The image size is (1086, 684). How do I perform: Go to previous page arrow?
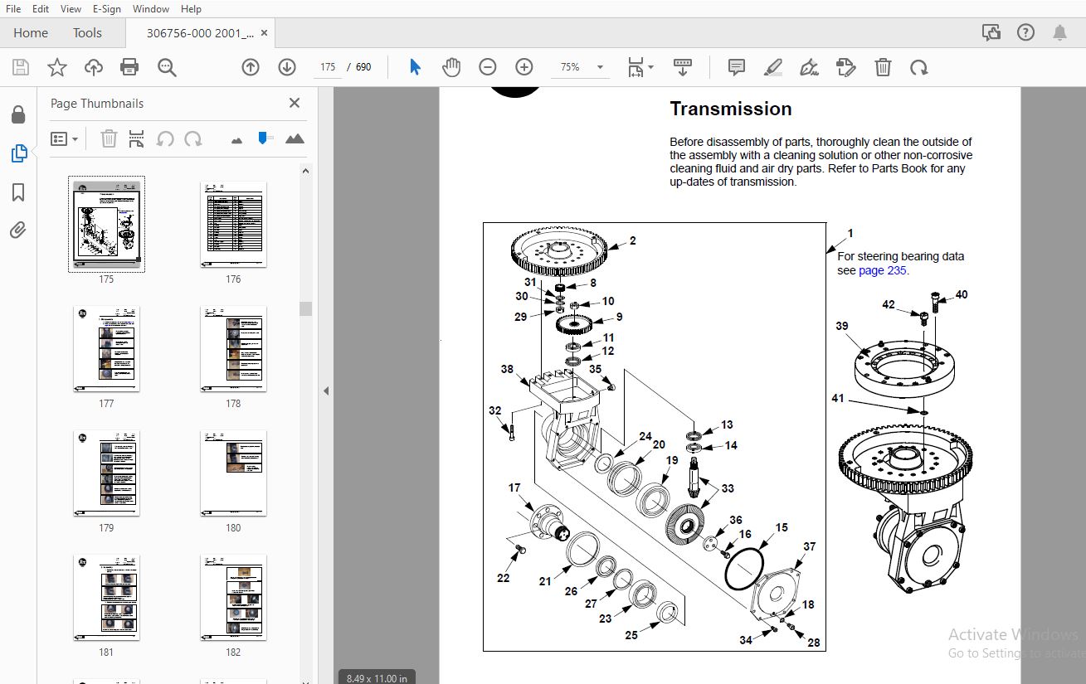251,67
